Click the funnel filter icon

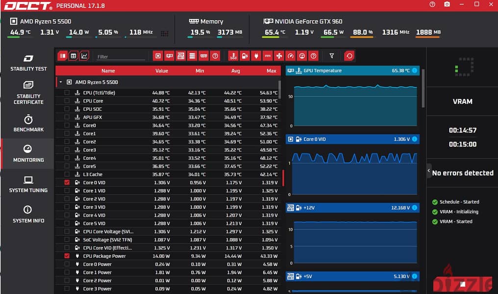pos(331,56)
